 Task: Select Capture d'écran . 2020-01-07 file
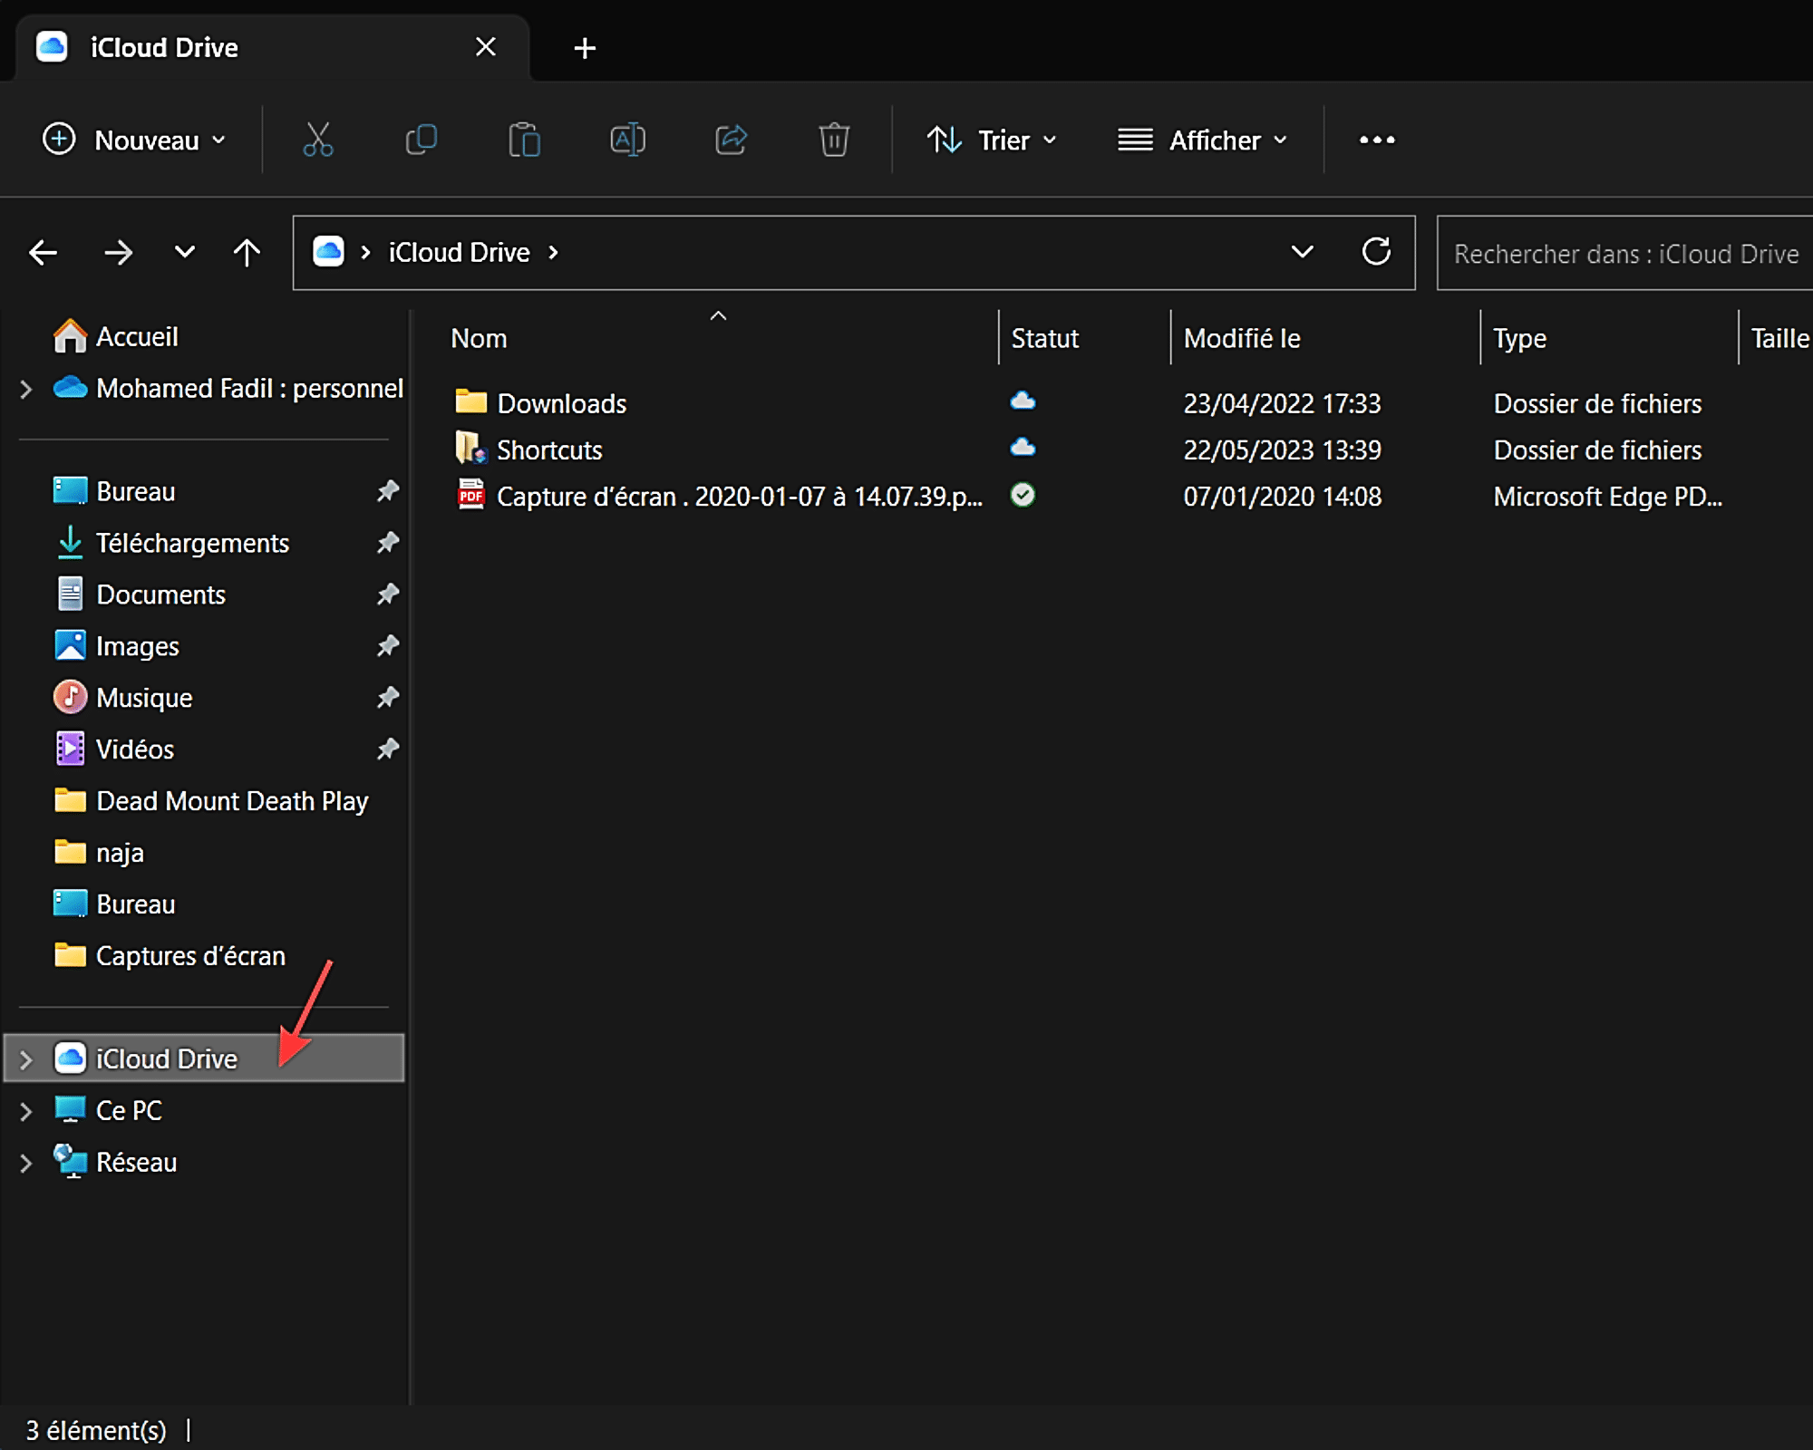coord(740,497)
